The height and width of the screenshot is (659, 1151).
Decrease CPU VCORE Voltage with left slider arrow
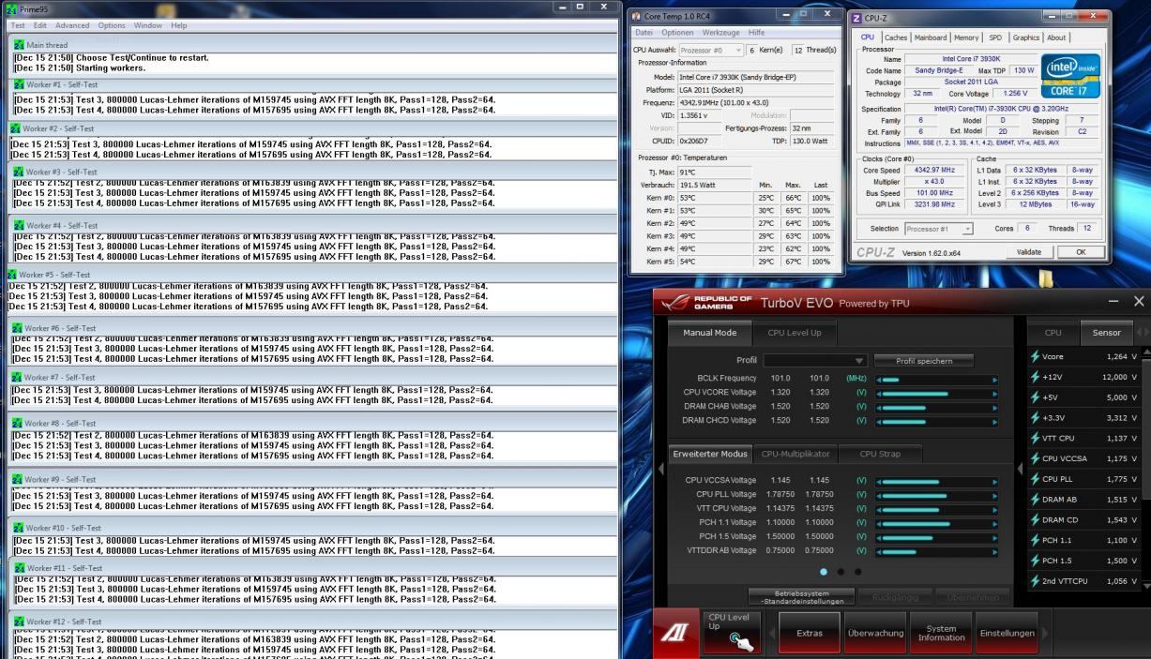click(x=878, y=393)
